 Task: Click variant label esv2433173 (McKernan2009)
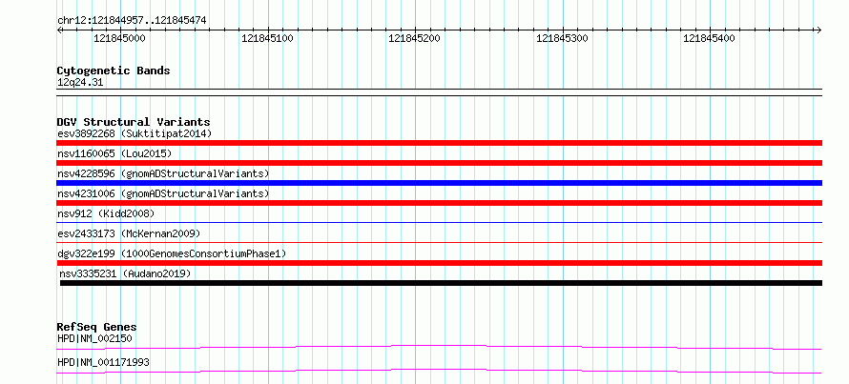129,233
